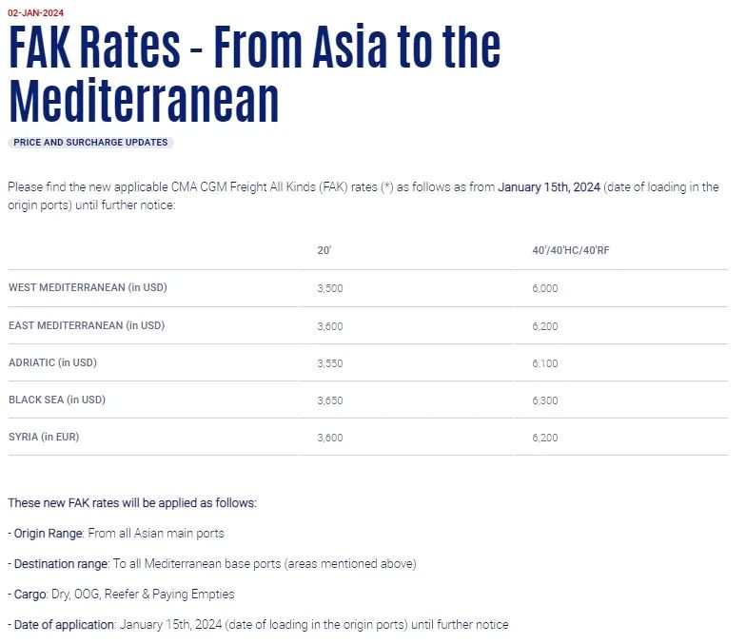Select the ADRIATIC row label
This screenshot has width=746, height=644.
52,362
